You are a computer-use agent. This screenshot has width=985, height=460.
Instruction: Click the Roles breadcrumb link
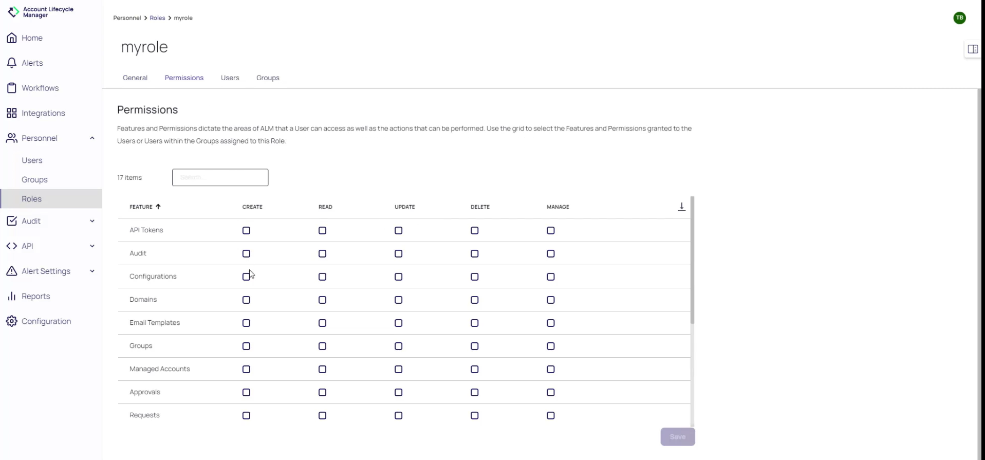click(157, 18)
